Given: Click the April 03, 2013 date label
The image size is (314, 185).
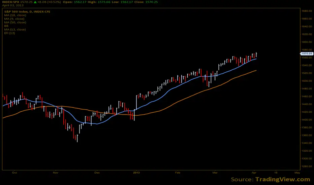Looking at the screenshot, I should pyautogui.click(x=12, y=5).
